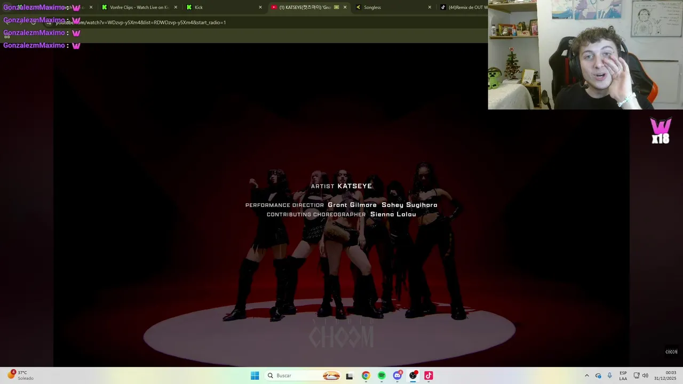The image size is (683, 384).
Task: Open the weather widget showing 37°C
Action: point(20,375)
